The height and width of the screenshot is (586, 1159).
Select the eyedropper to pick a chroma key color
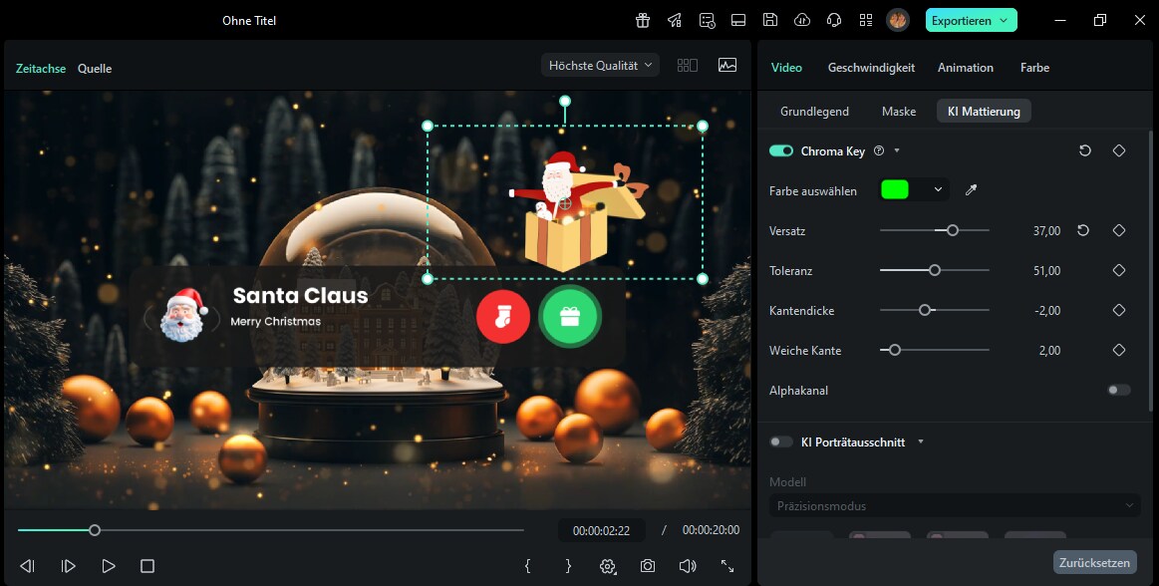[972, 189]
